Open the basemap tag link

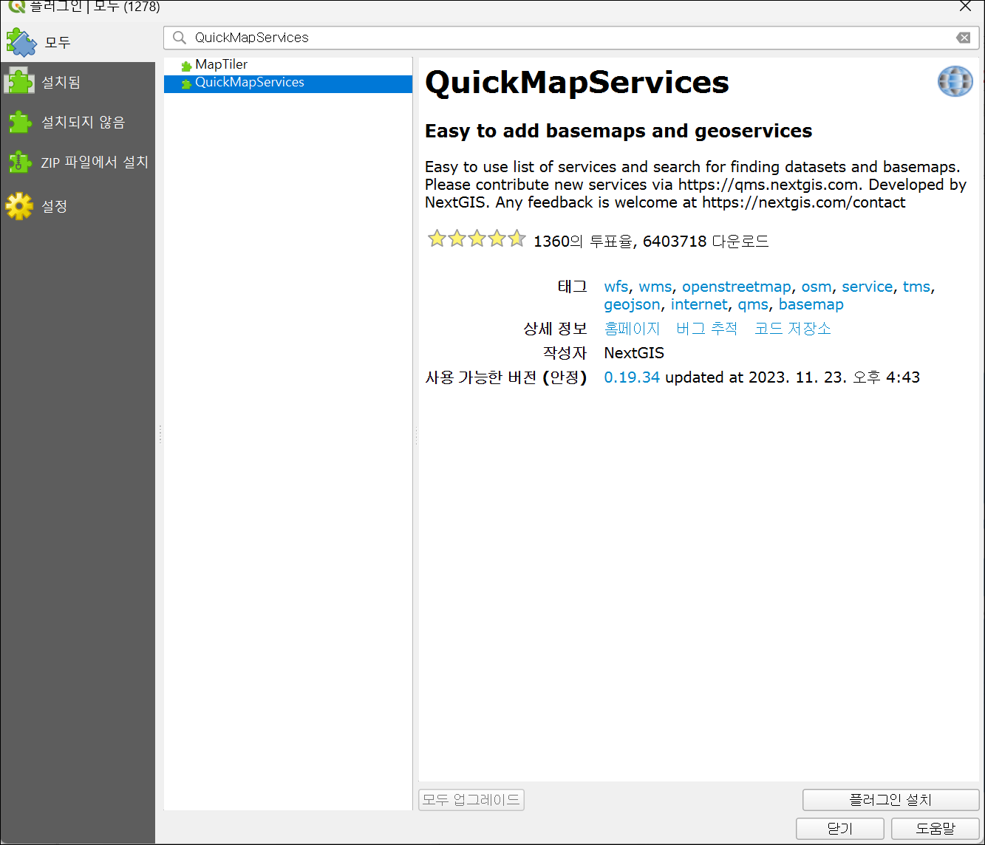811,304
